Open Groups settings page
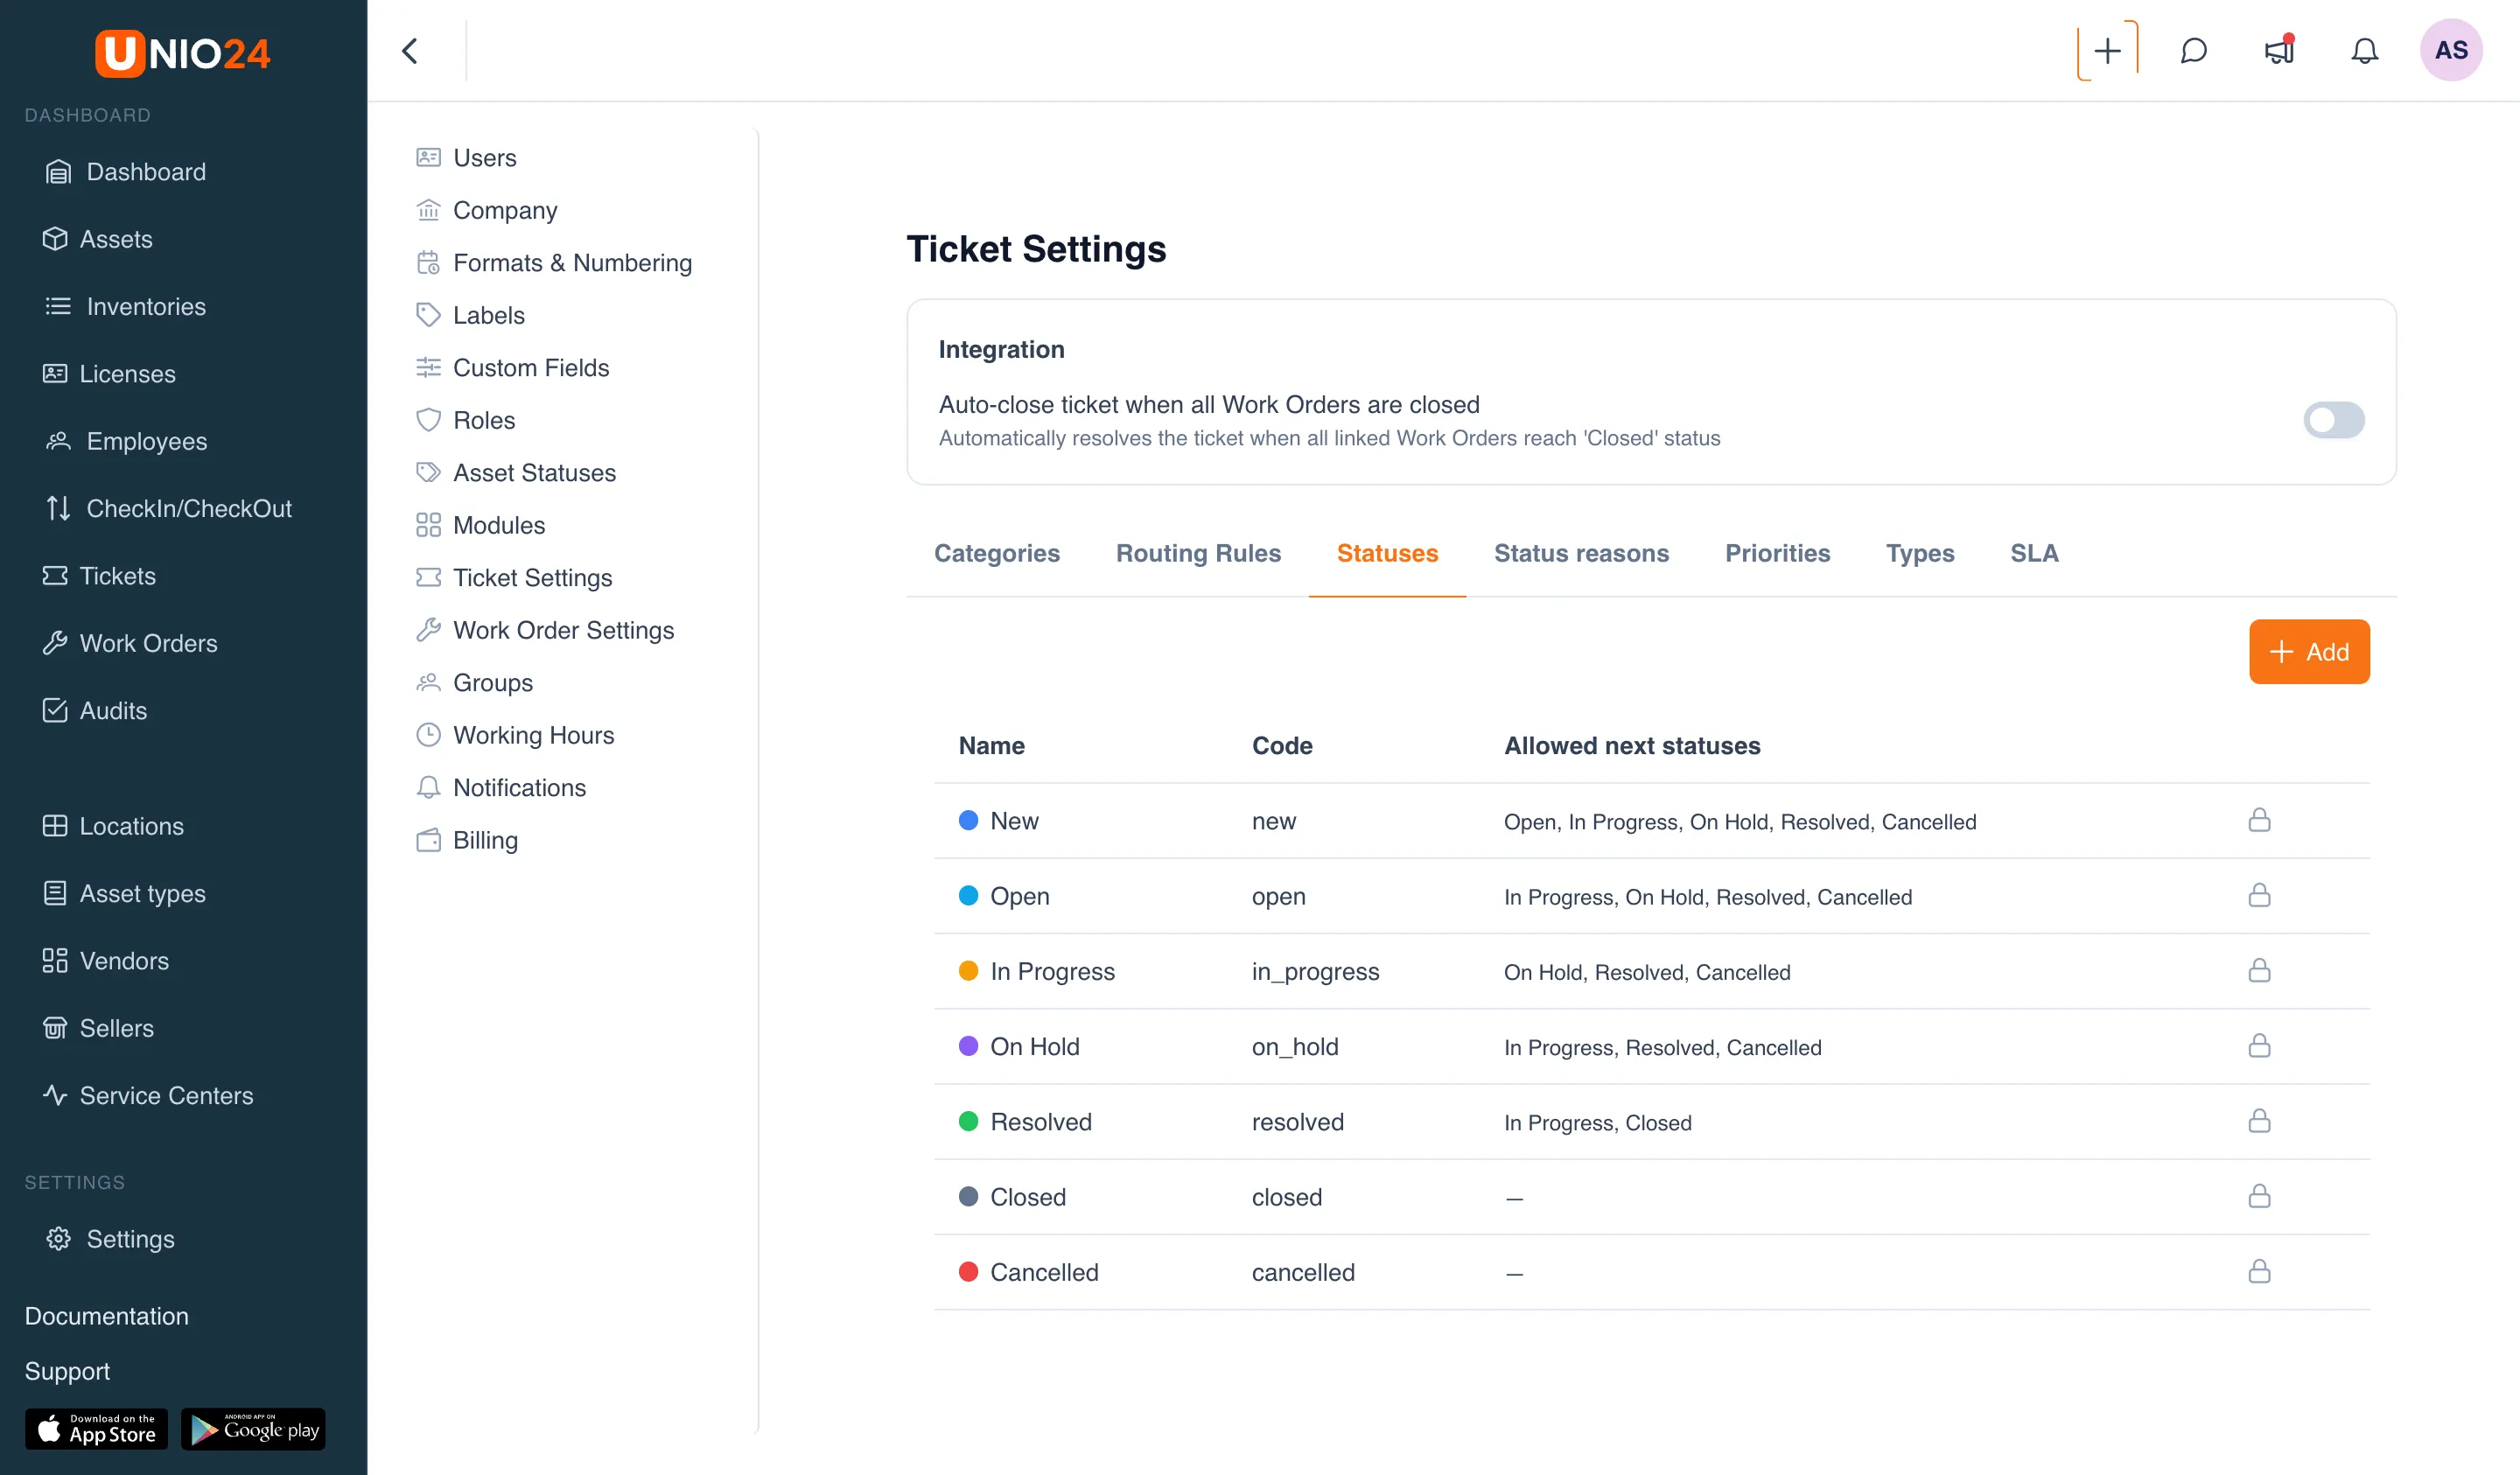Viewport: 2520px width, 1475px height. point(474,683)
